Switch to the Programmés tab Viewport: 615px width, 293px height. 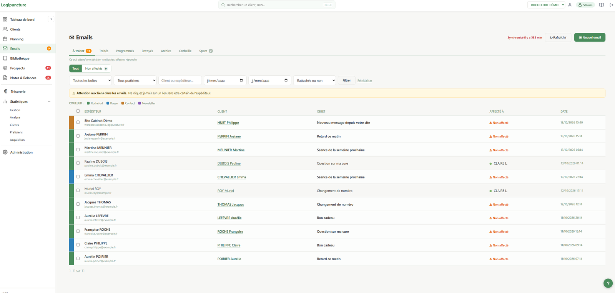click(125, 51)
